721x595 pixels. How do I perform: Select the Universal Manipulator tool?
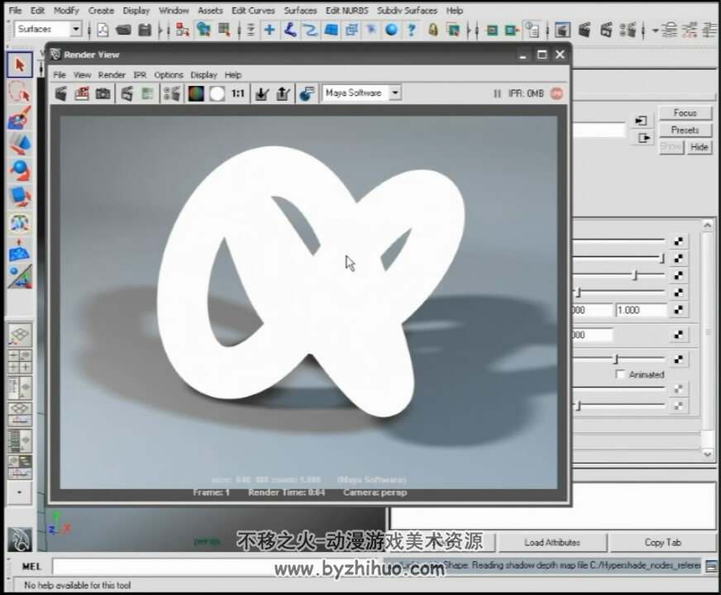click(19, 223)
